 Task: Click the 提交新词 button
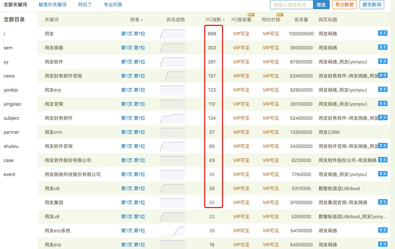coord(372,5)
